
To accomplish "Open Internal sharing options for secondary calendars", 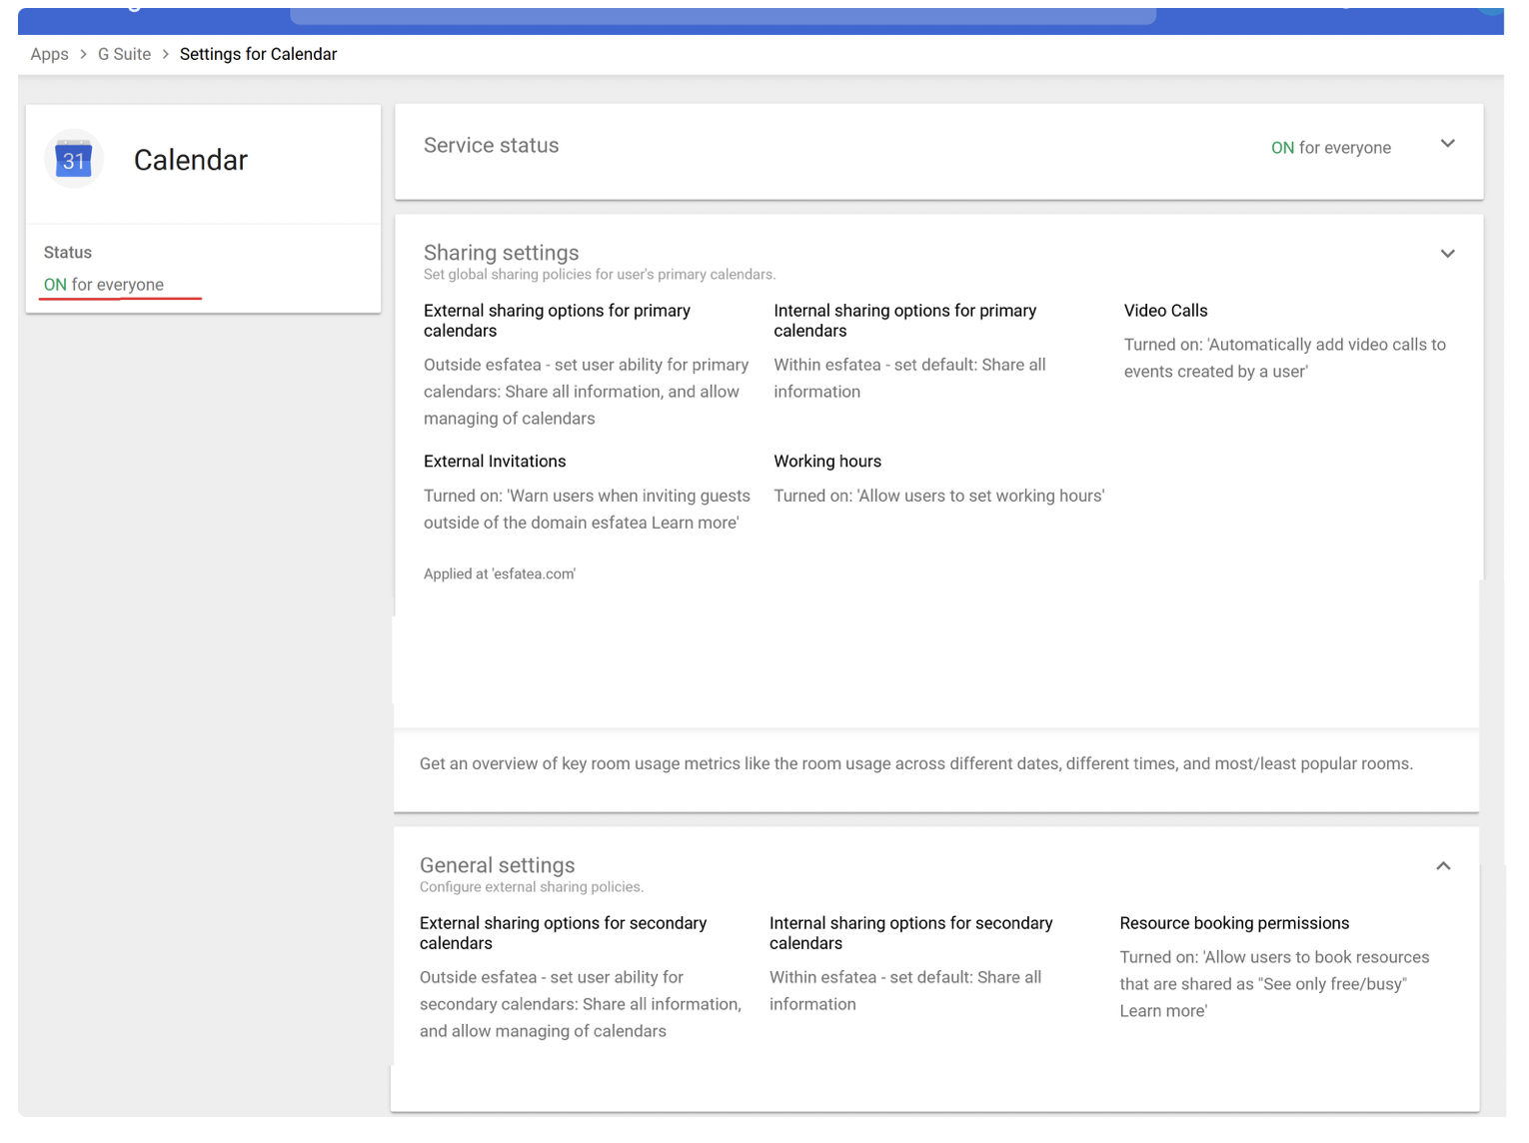I will click(x=910, y=933).
